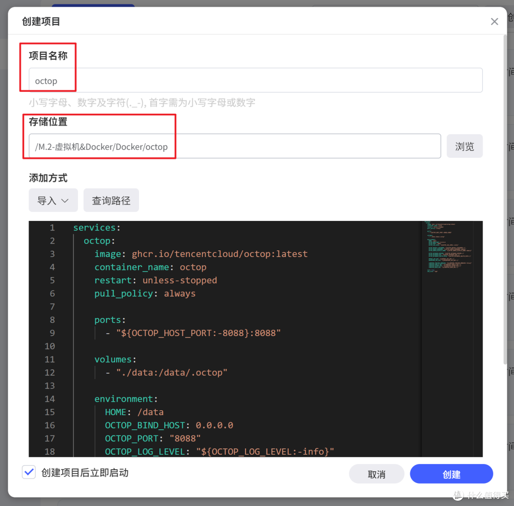Toggle the 创建项目后立即启动 checkbox
The image size is (514, 506).
click(x=29, y=473)
